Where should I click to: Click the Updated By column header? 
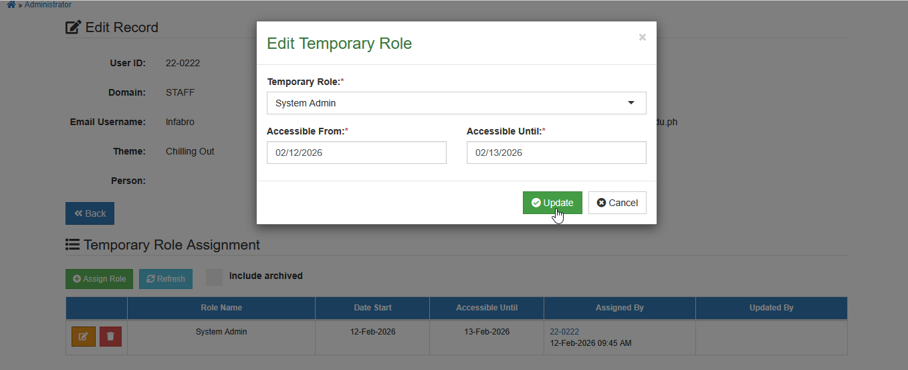(772, 308)
